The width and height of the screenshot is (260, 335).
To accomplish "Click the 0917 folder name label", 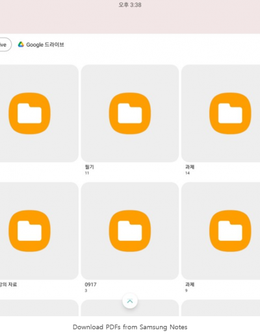I will (90, 284).
